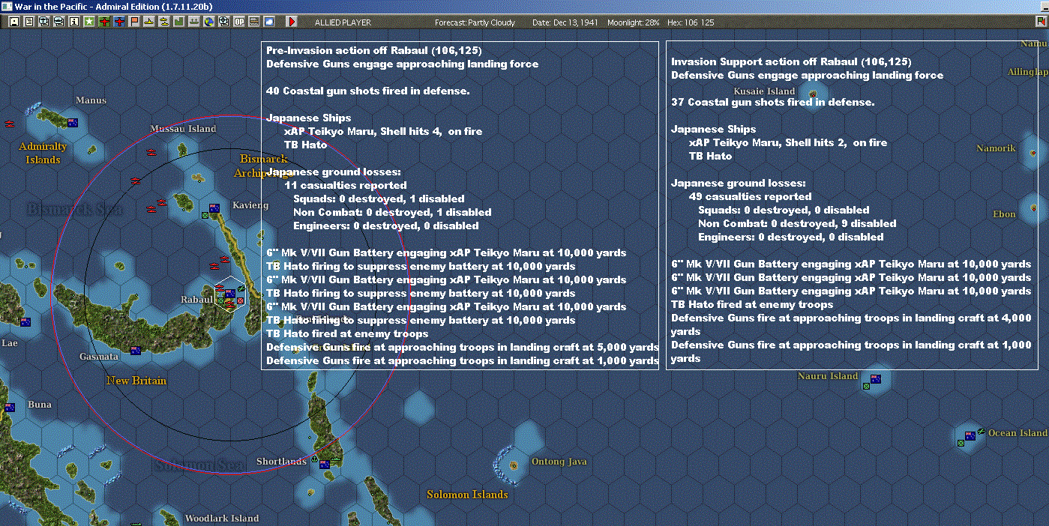Image resolution: width=1049 pixels, height=526 pixels.
Task: Click 'xAP Teikyo Maru, Shell hits 2' line
Action: pos(788,142)
